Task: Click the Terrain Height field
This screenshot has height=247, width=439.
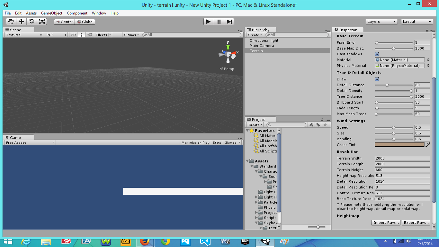Action: tap(402, 170)
